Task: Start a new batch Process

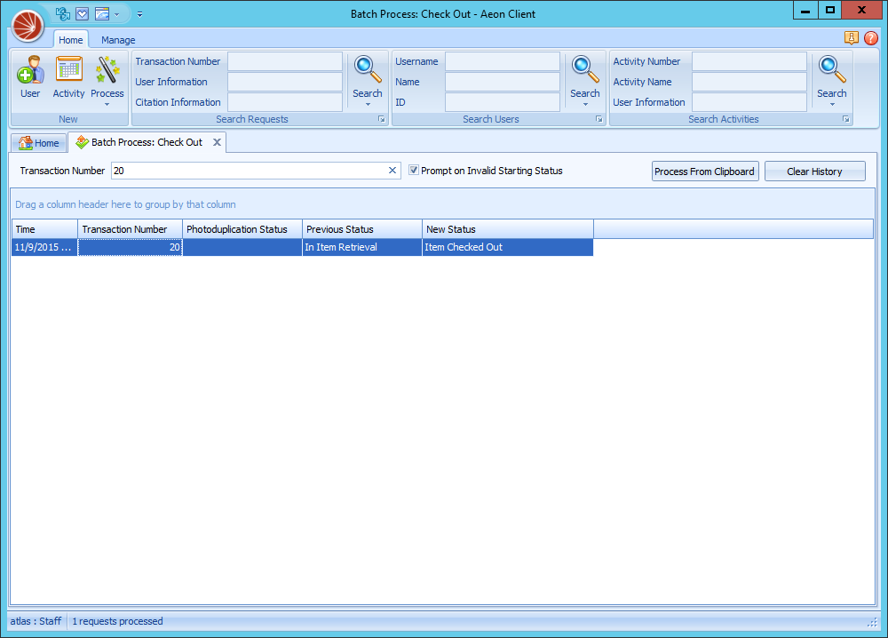Action: point(107,76)
